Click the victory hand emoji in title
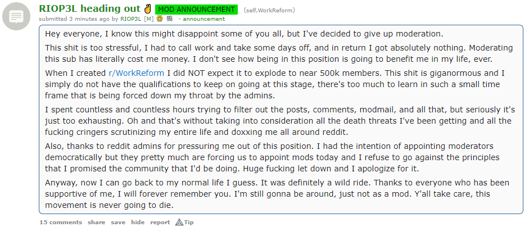This screenshot has width=529, height=236. 147,9
